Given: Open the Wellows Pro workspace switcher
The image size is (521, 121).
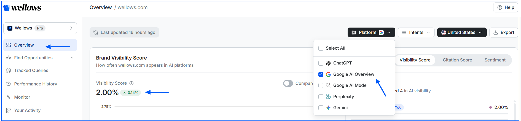Looking at the screenshot, I should (40, 28).
